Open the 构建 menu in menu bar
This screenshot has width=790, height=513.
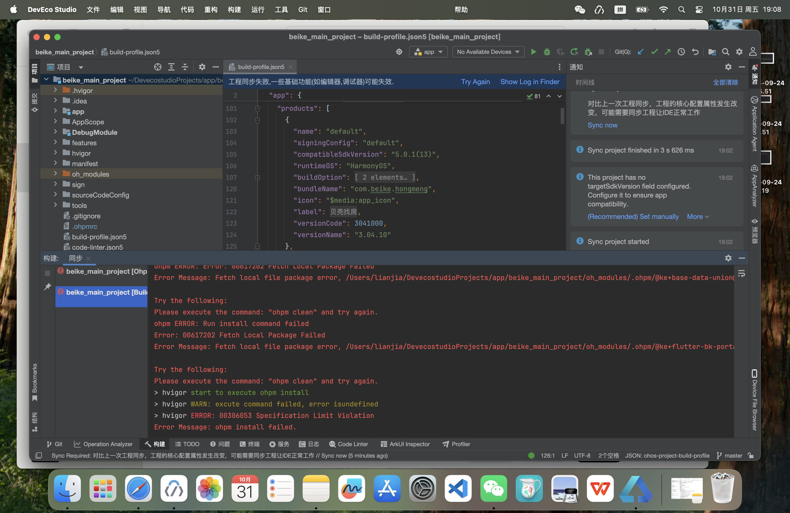point(234,10)
